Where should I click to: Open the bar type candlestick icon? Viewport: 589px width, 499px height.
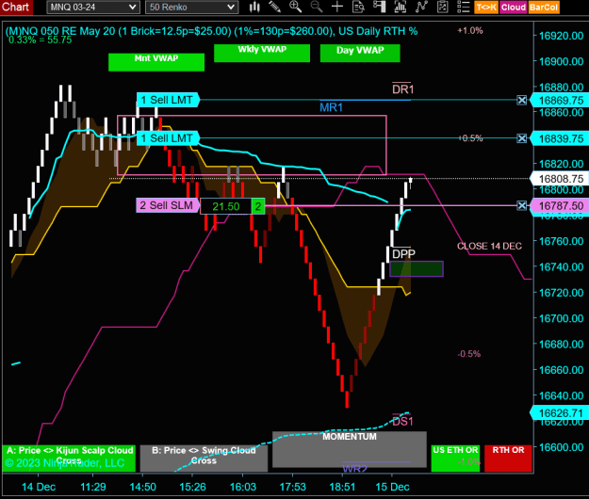[254, 7]
